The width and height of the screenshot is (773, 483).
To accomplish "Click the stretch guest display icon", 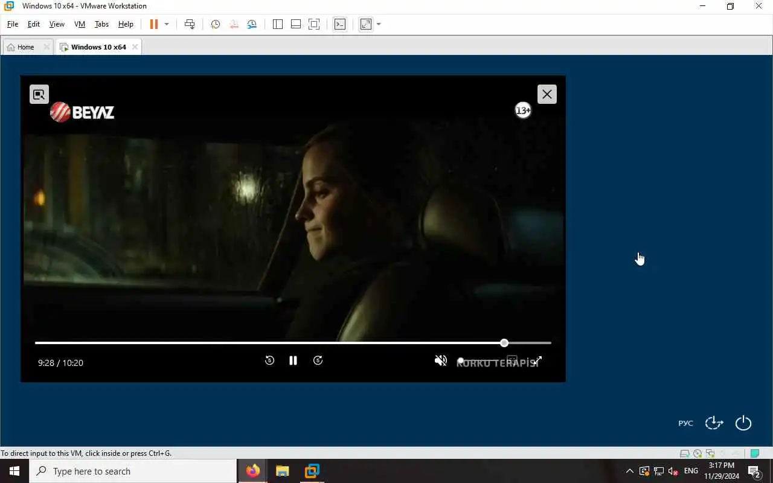I will pyautogui.click(x=365, y=24).
